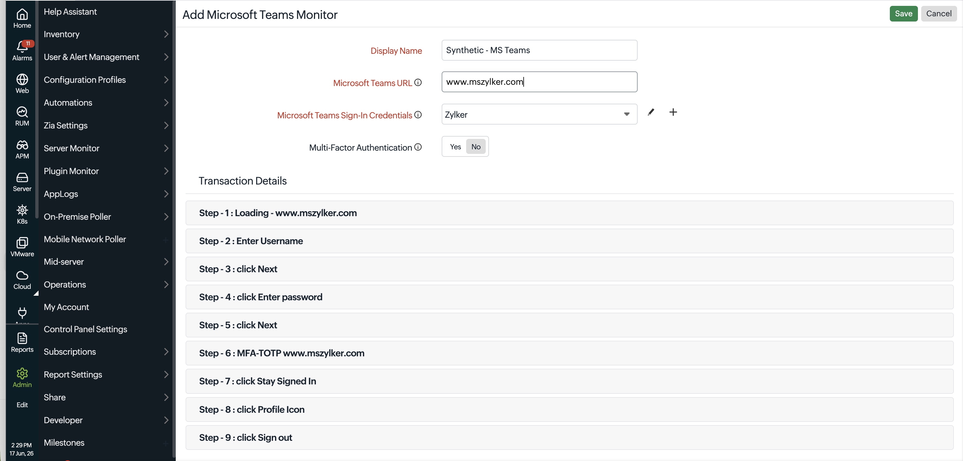The image size is (963, 461).
Task: Expand Zia Settings menu
Action: [106, 125]
